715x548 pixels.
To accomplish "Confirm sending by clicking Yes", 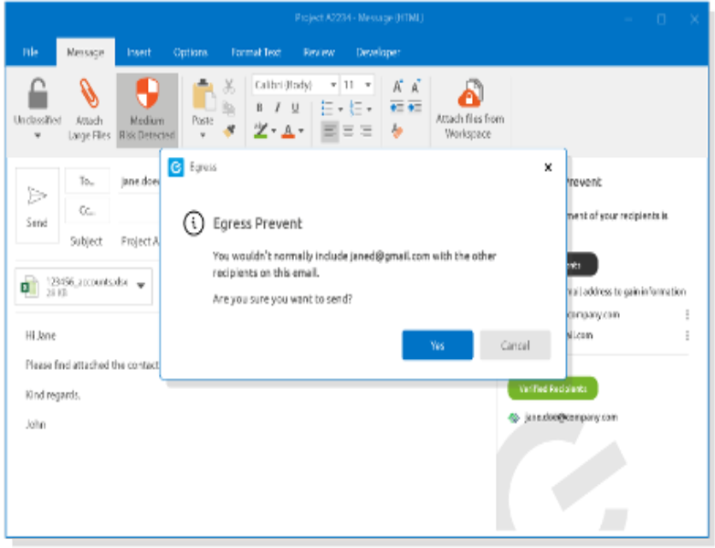I will tap(437, 345).
